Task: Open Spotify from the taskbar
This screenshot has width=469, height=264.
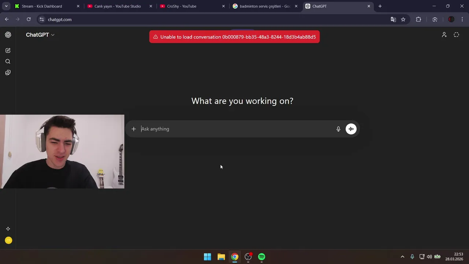Action: [x=262, y=257]
